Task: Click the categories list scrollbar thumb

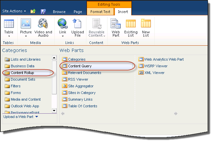Action: (x=54, y=77)
